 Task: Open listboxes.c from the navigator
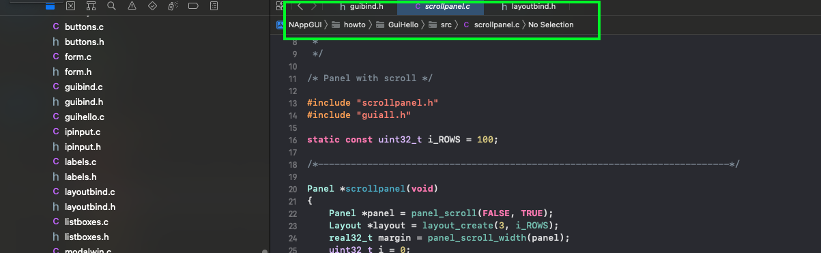click(x=81, y=222)
